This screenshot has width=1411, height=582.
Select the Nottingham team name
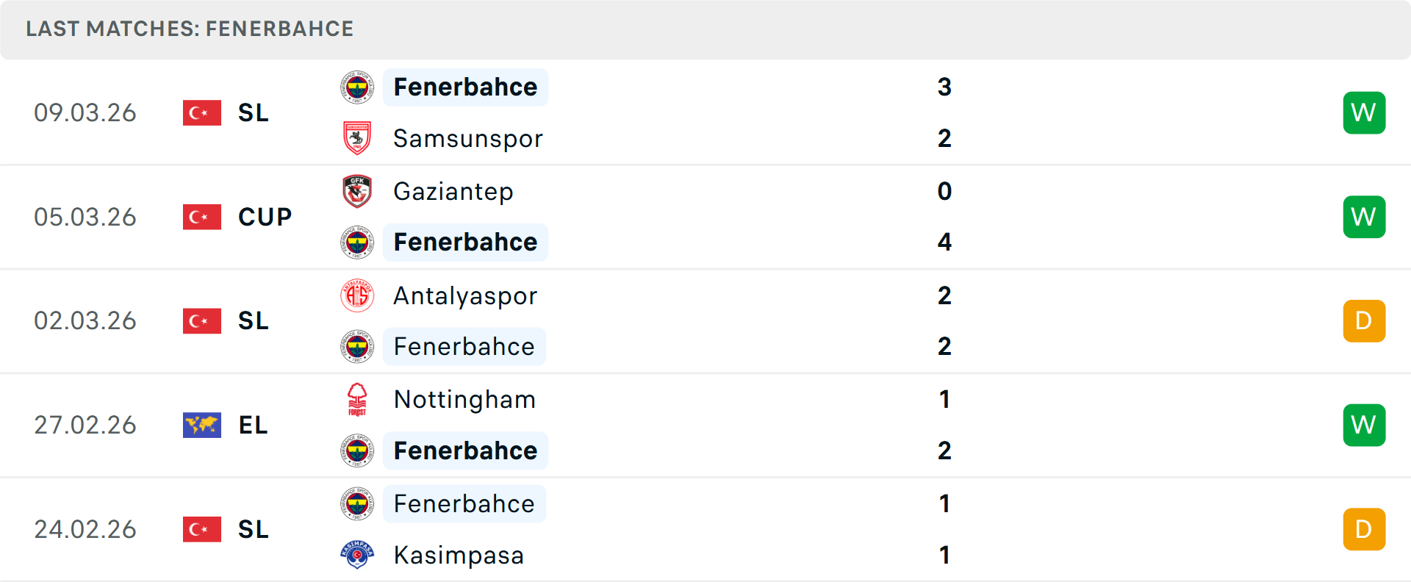point(464,400)
